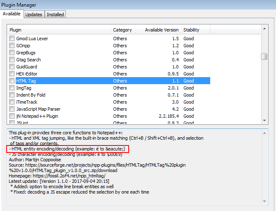Click the Available Version column header
This screenshot has width=276, height=211.
pos(161,30)
